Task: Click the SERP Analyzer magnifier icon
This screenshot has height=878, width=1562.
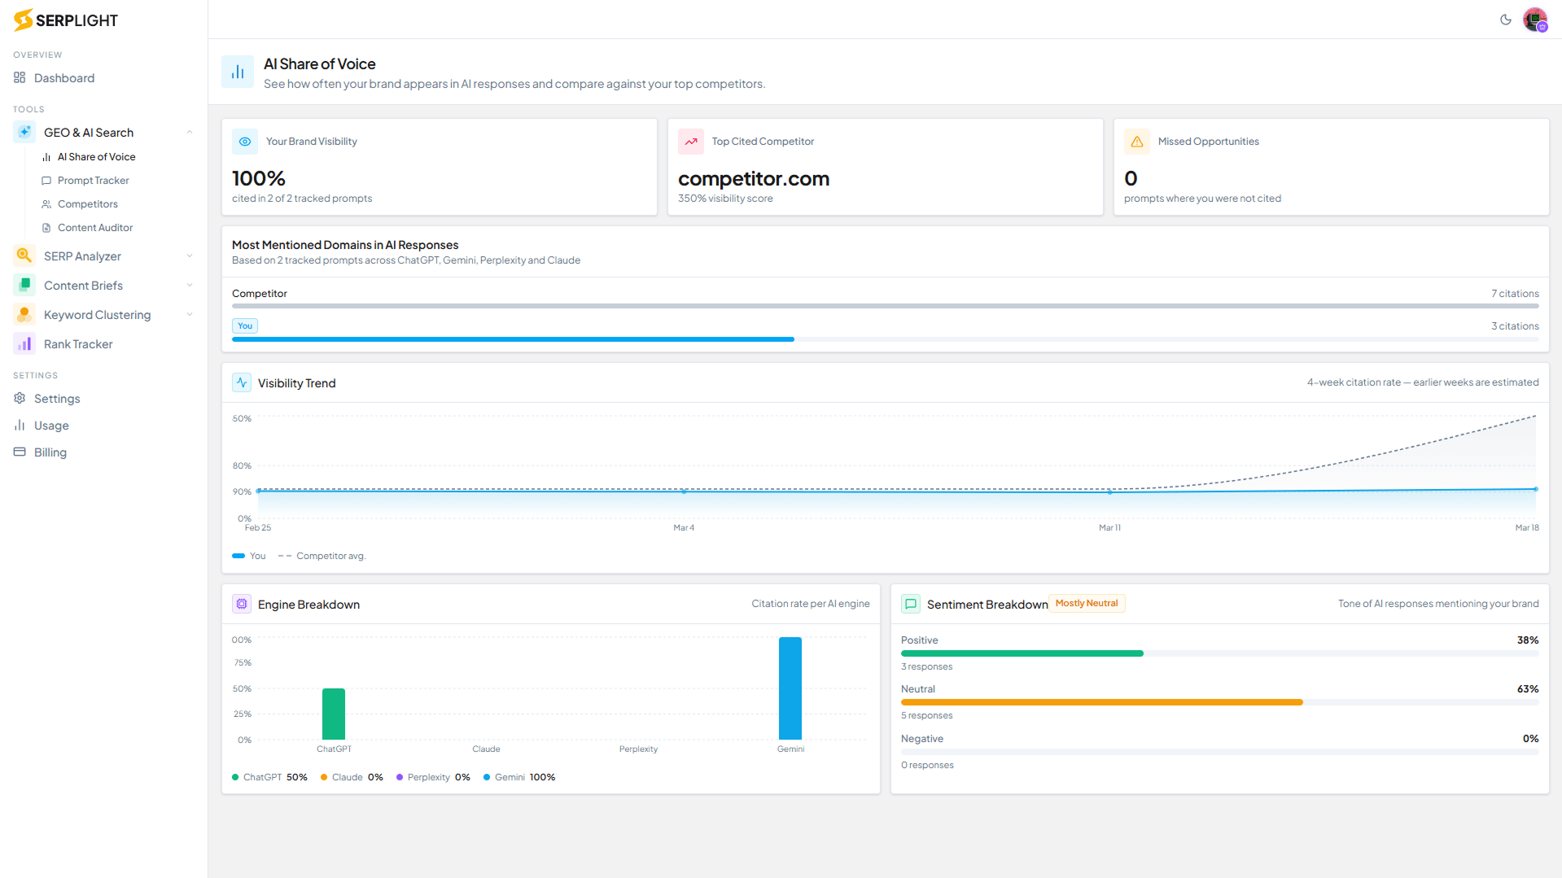Action: (x=24, y=256)
